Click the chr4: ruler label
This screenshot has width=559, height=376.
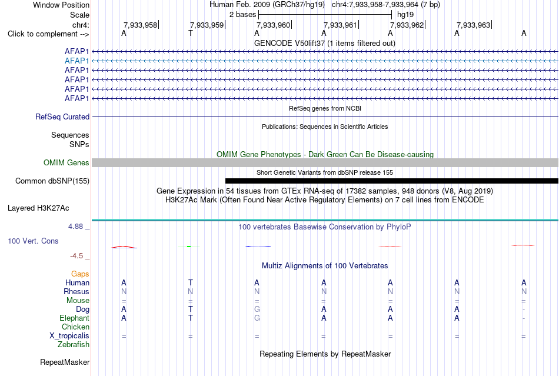tap(81, 25)
